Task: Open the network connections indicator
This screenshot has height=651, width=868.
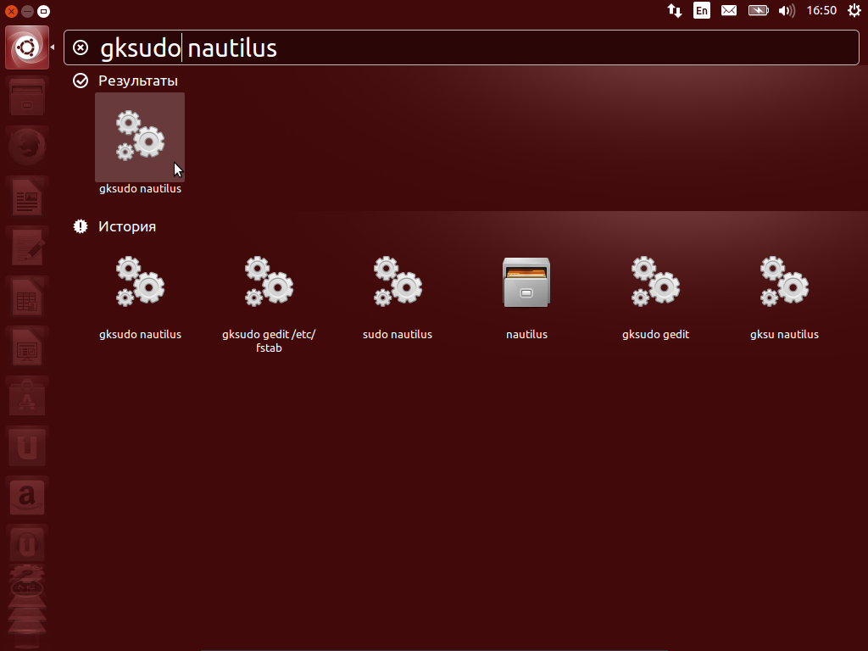Action: (x=675, y=11)
